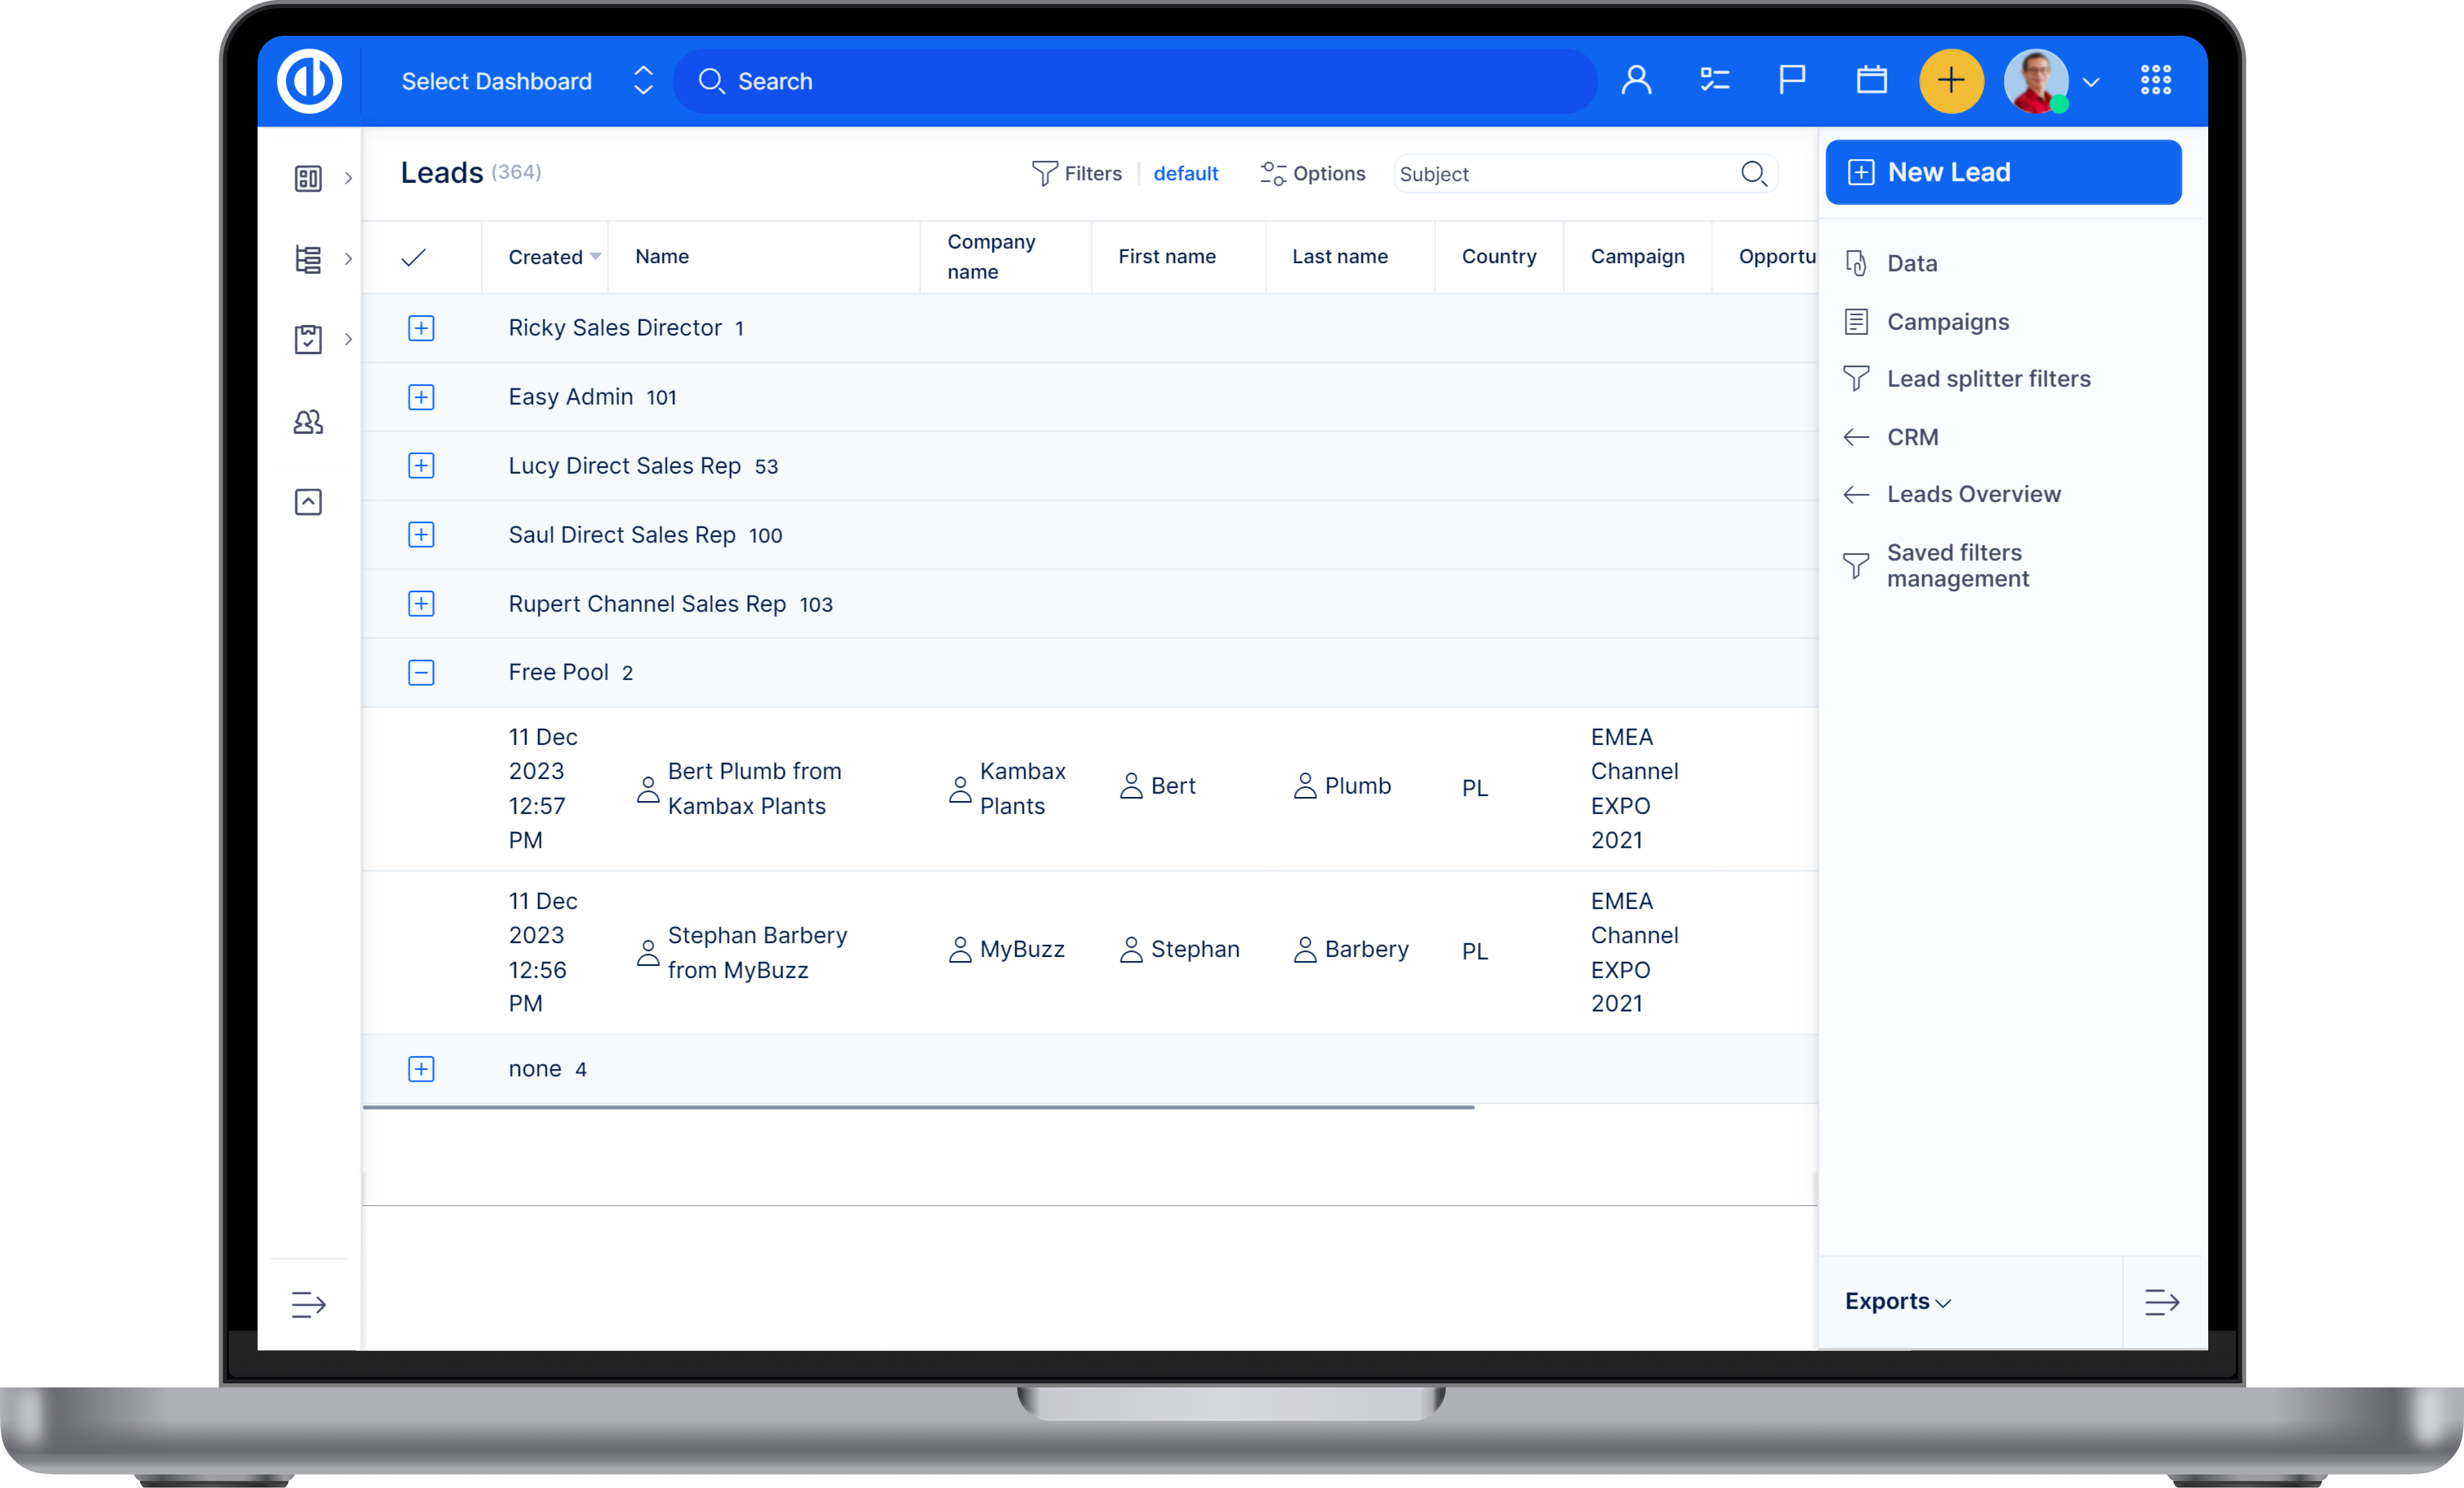Toggle the select-all checkmark in table header
The width and height of the screenshot is (2464, 1488).
(x=414, y=258)
